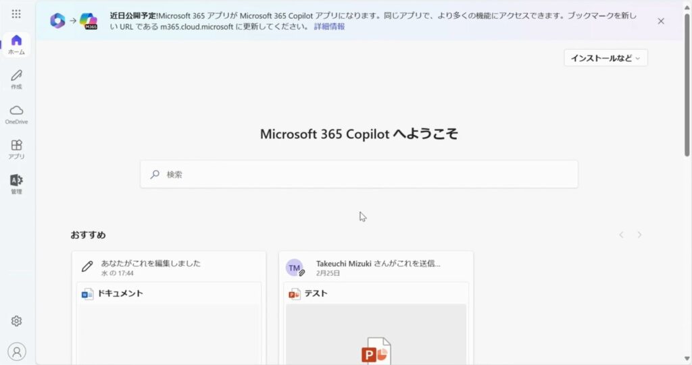This screenshot has height=365, width=692.
Task: Click the date 2月25日
Action: coord(328,273)
